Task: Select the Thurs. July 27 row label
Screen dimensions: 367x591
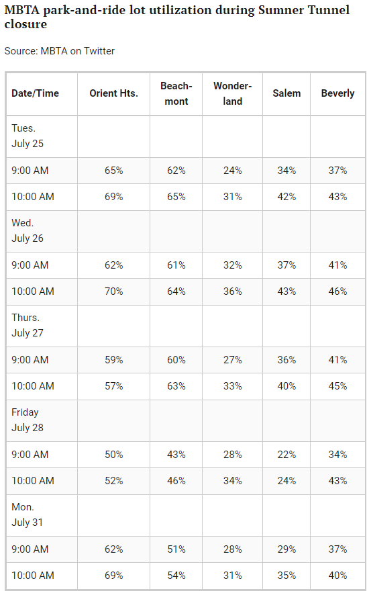Action: [x=28, y=325]
